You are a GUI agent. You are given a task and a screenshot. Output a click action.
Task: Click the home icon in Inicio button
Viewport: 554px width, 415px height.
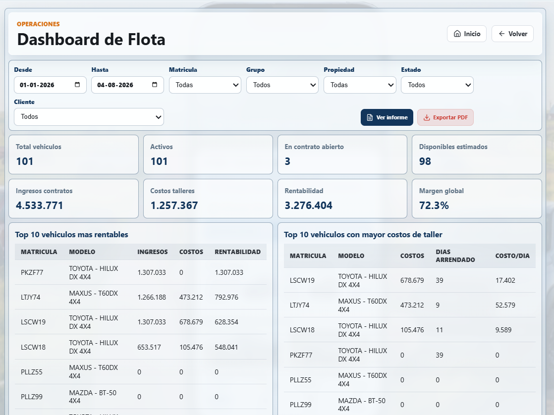tap(457, 34)
